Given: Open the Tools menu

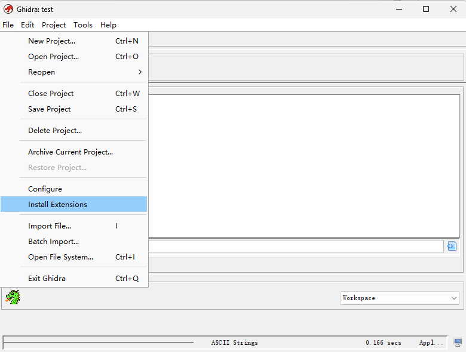Looking at the screenshot, I should [83, 25].
